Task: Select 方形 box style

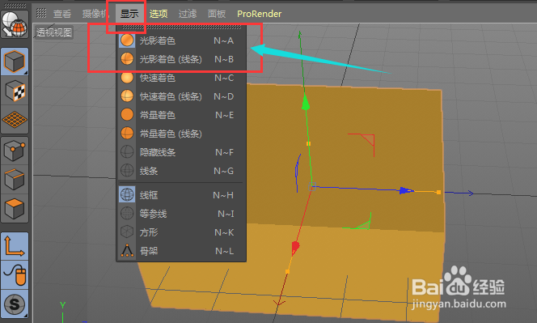Action: click(181, 232)
